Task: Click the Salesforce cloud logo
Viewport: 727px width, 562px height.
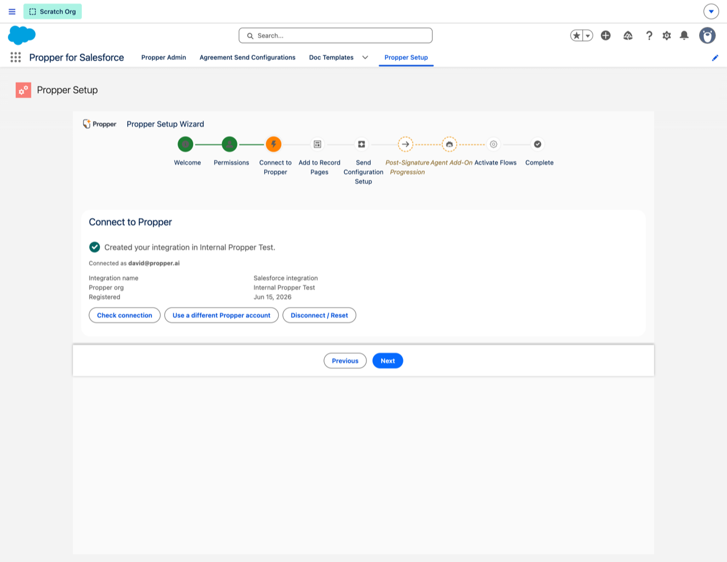Action: (x=22, y=35)
